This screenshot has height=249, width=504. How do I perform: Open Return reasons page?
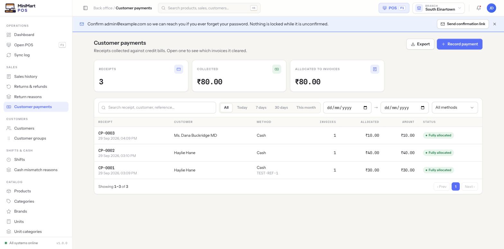pyautogui.click(x=36, y=97)
